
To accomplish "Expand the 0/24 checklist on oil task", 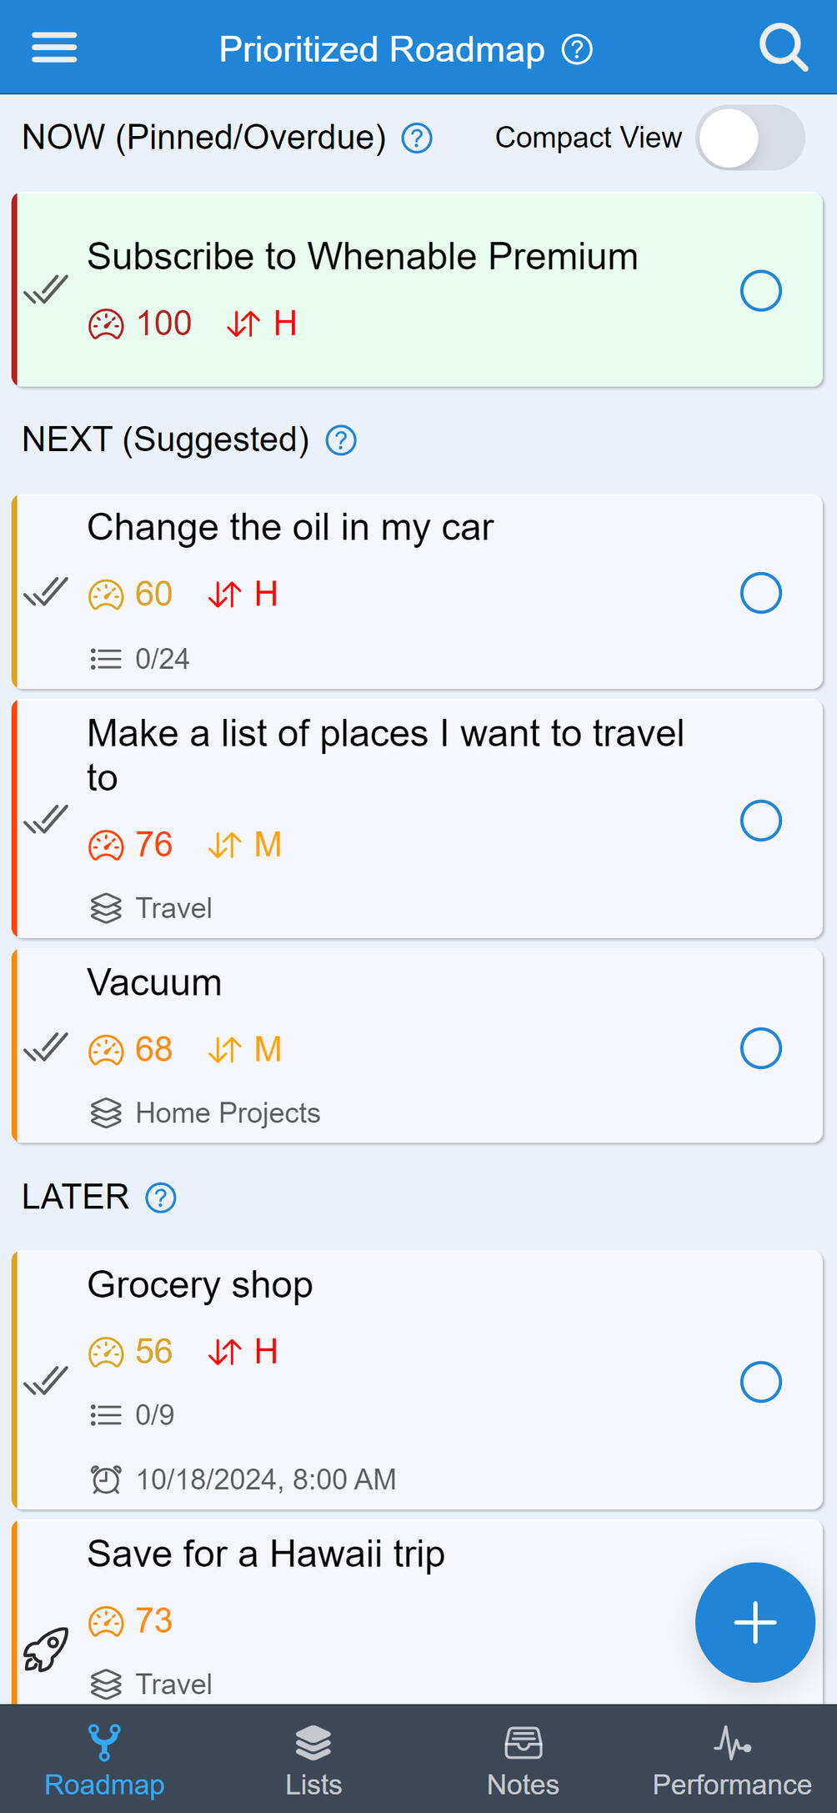I will pyautogui.click(x=140, y=660).
